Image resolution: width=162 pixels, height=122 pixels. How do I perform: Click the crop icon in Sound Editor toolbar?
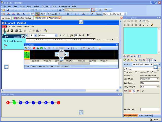84,48
